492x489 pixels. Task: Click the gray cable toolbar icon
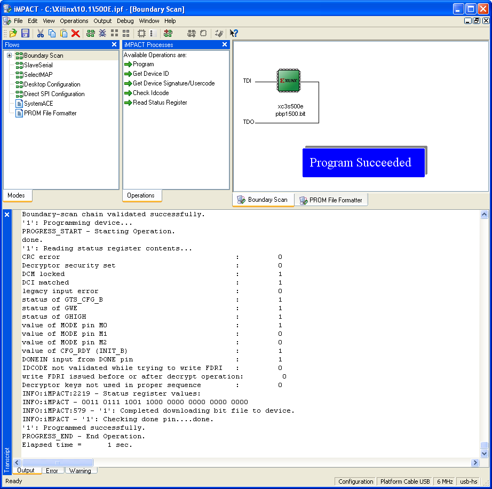pos(219,33)
